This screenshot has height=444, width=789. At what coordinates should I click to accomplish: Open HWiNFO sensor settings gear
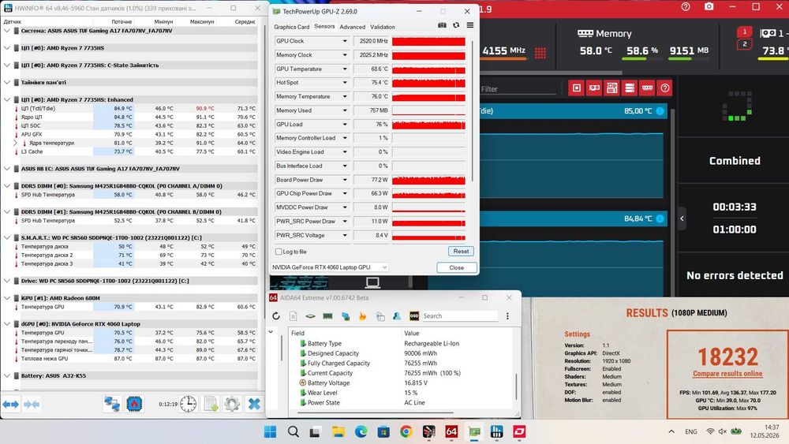coord(232,404)
